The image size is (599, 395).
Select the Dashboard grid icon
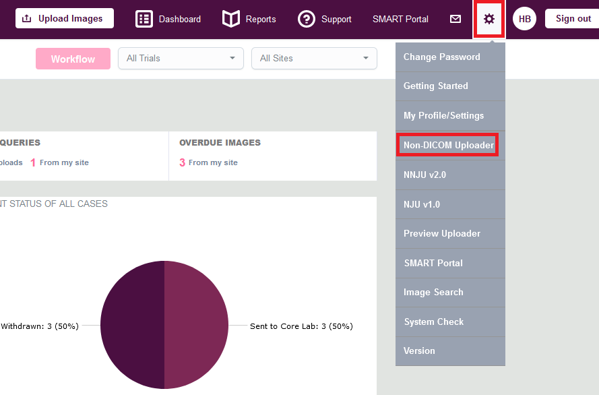[x=144, y=19]
